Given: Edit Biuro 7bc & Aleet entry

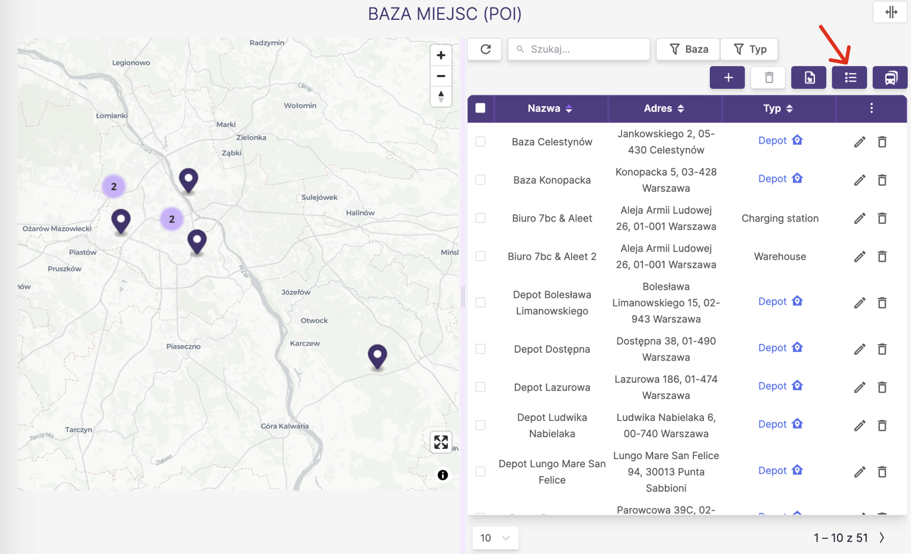Looking at the screenshot, I should pos(860,218).
